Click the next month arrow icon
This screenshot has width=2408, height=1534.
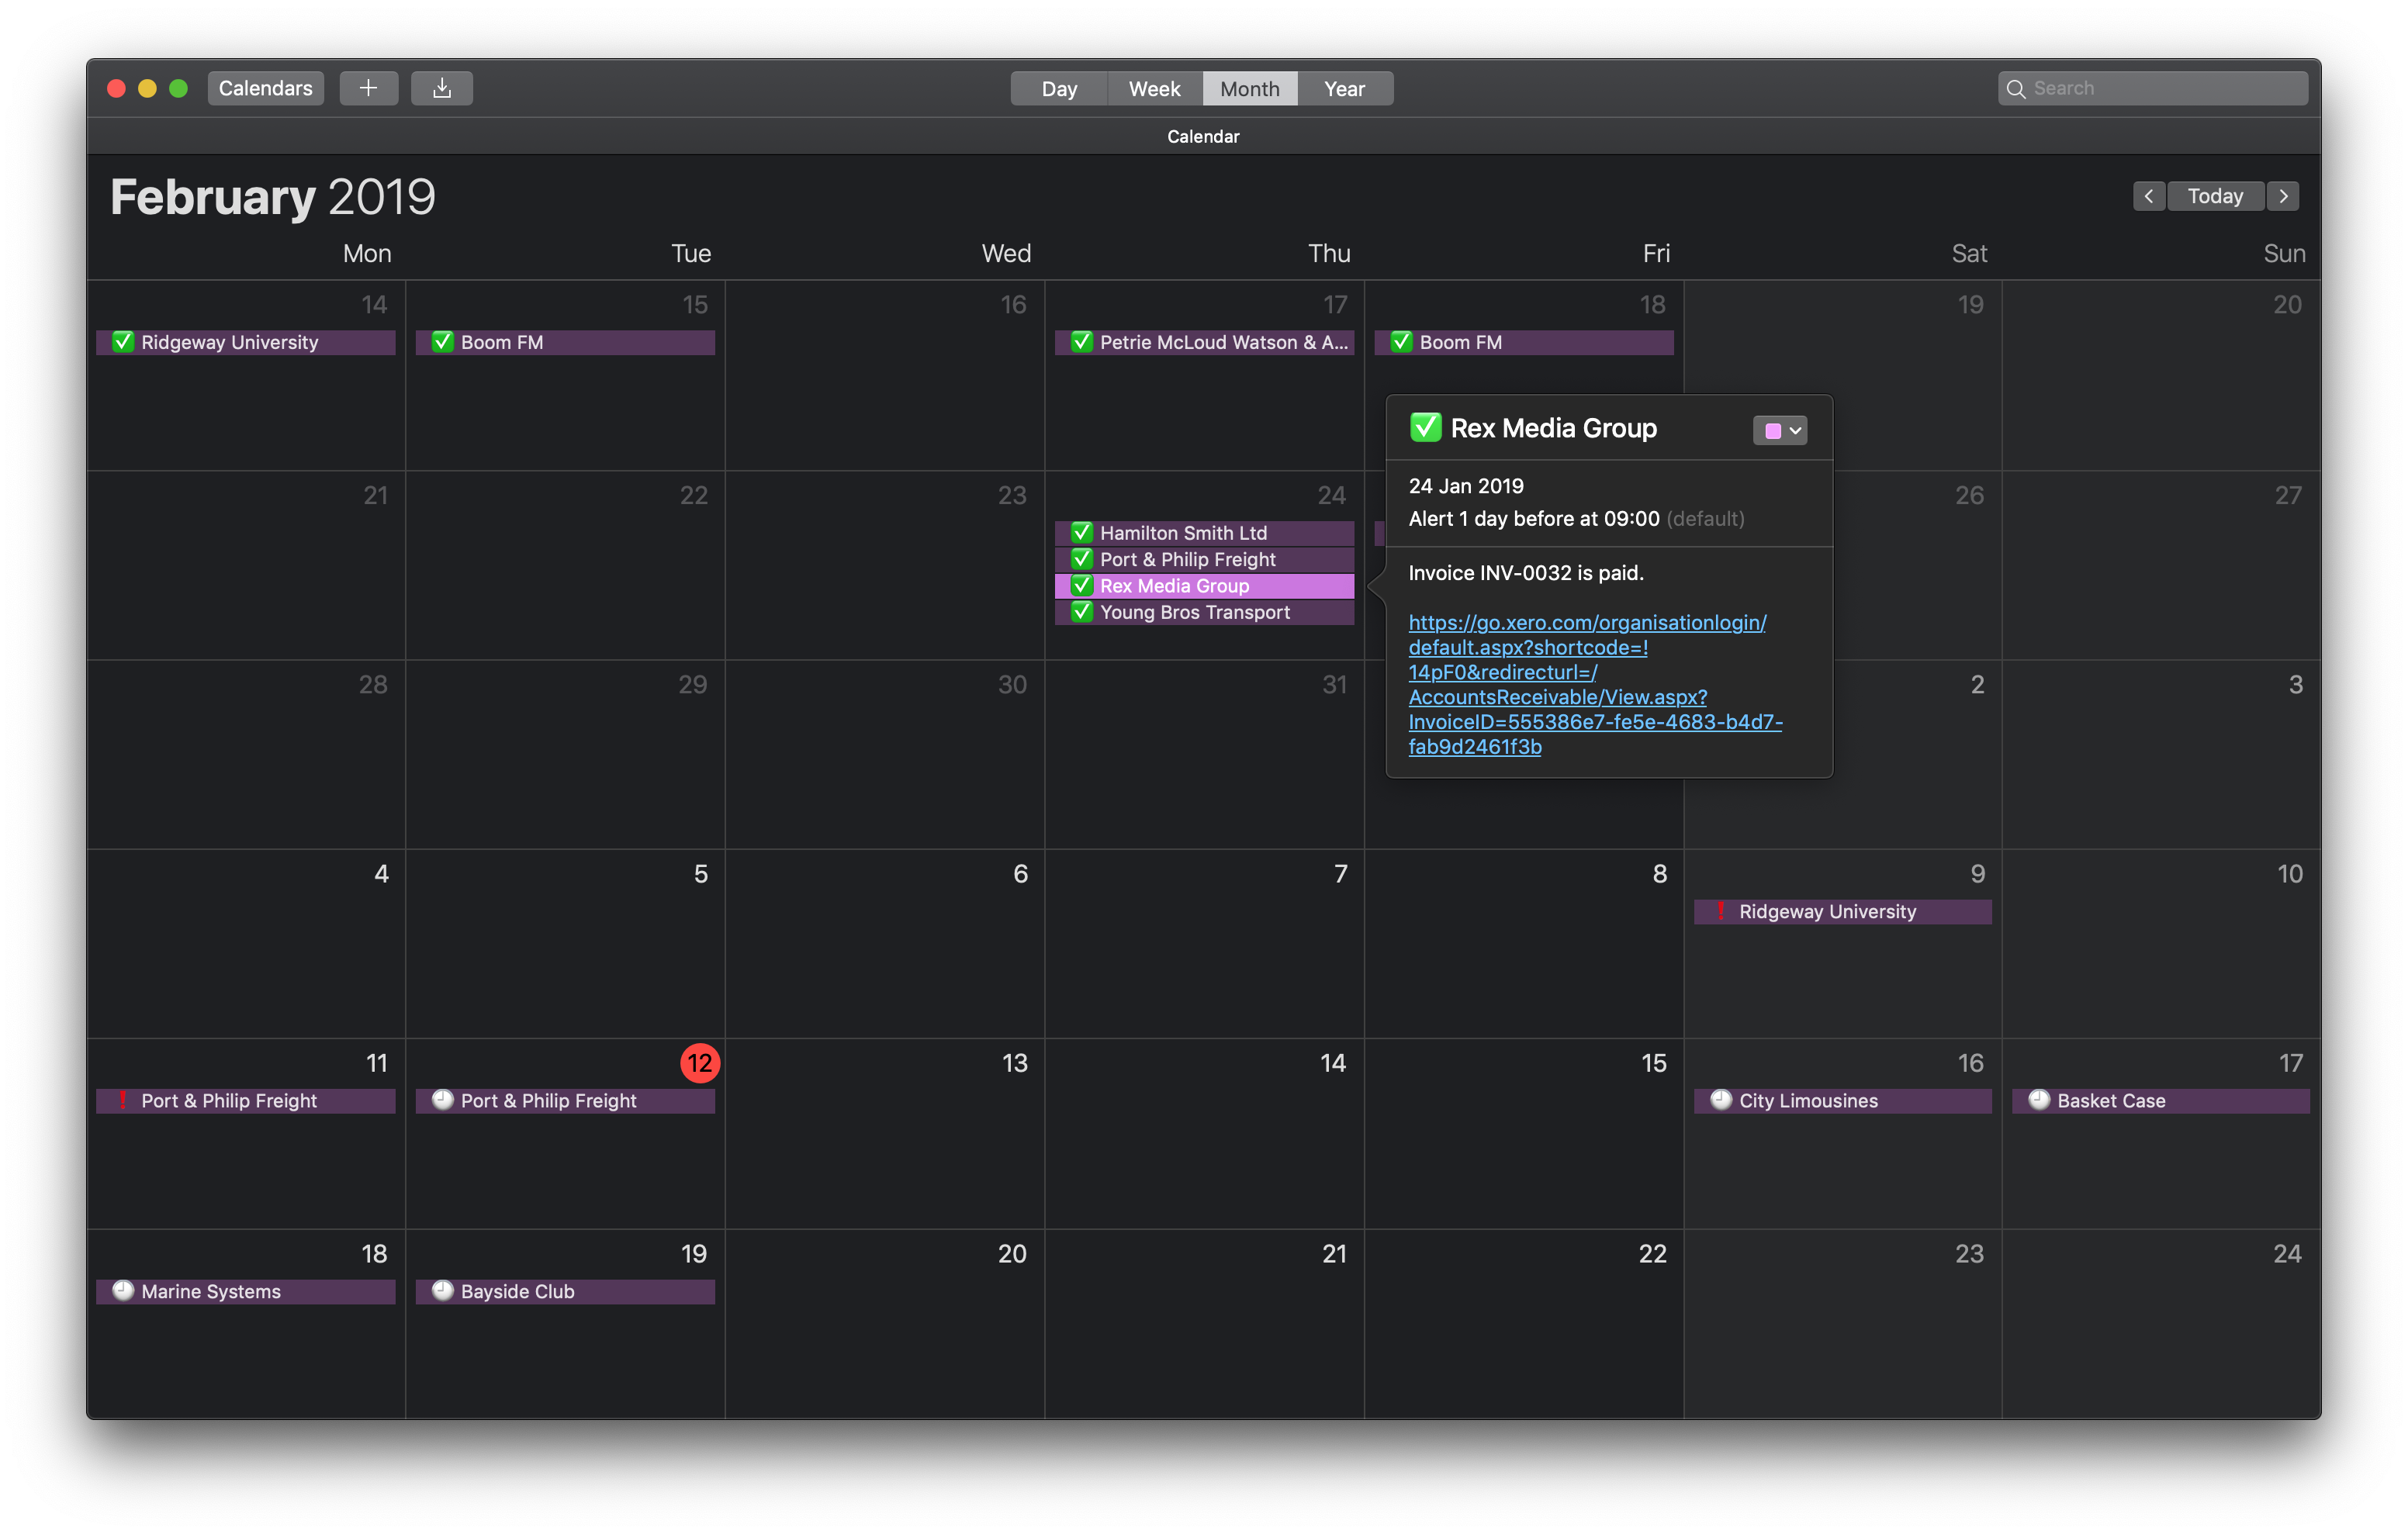pyautogui.click(x=2283, y=196)
